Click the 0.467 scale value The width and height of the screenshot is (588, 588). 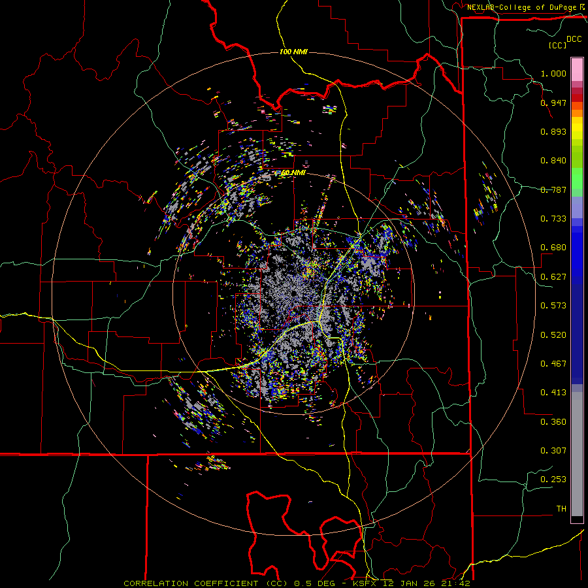tap(553, 364)
